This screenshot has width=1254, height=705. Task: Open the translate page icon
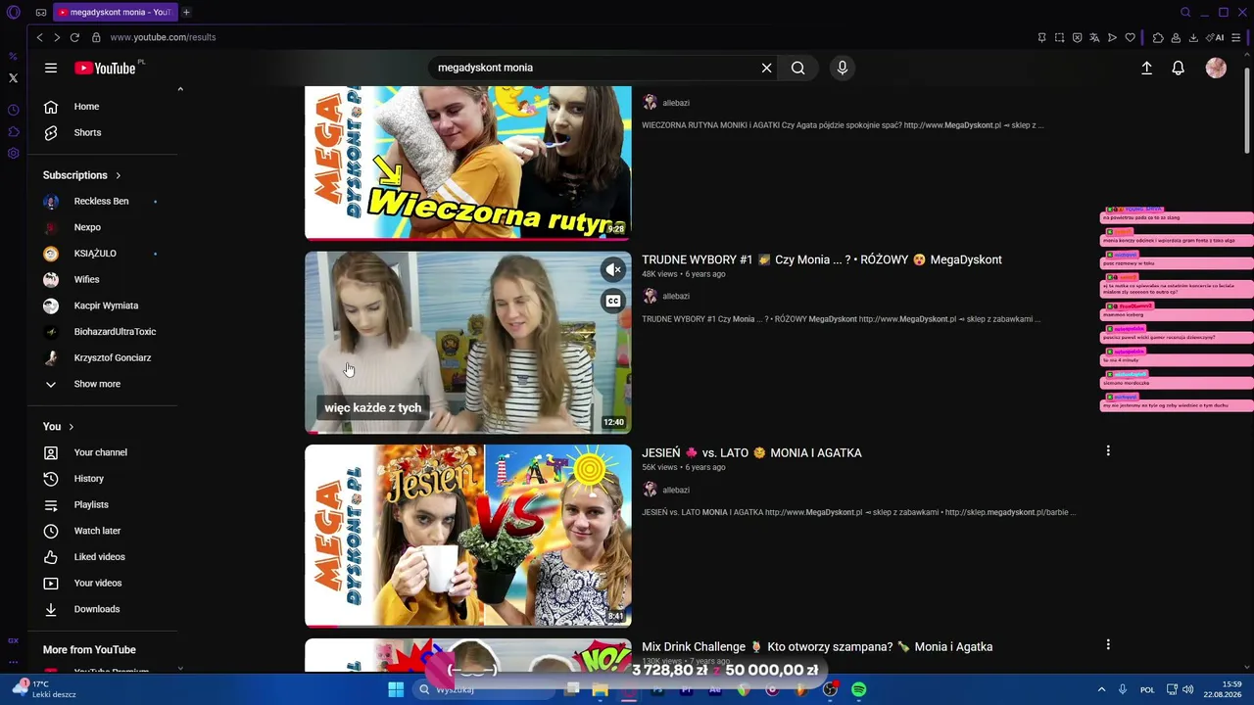(x=1094, y=37)
